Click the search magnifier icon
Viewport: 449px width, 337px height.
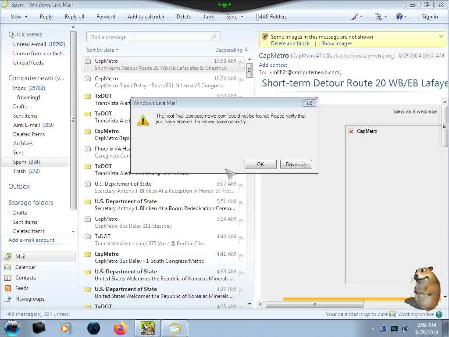point(214,37)
